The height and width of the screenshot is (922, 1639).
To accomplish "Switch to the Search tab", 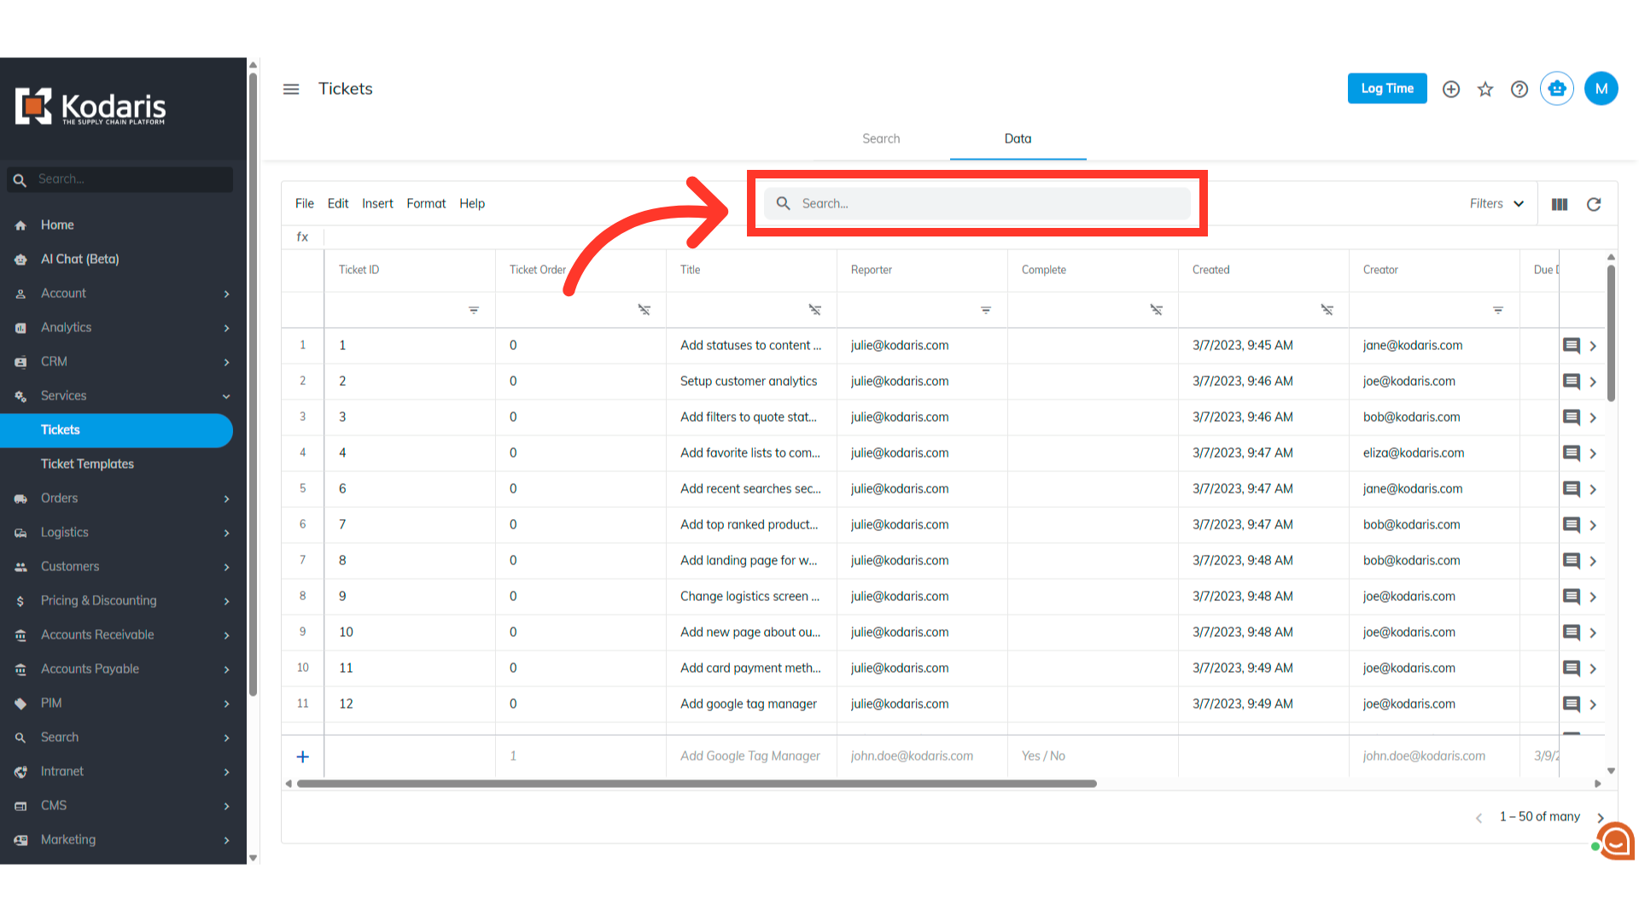I will point(881,138).
